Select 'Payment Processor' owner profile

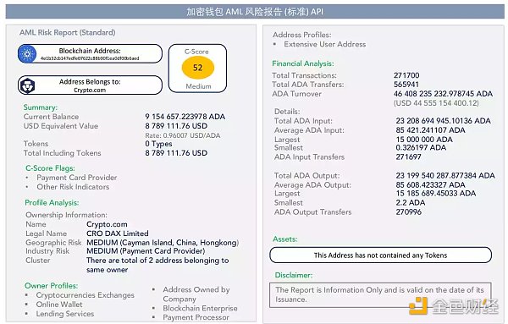coord(196,317)
